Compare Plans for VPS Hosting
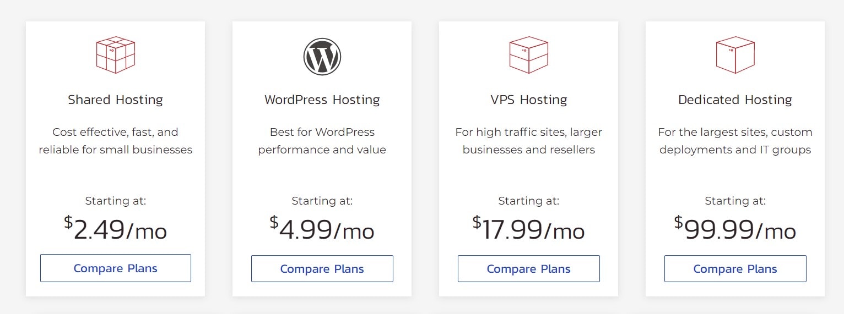The width and height of the screenshot is (844, 314). [529, 268]
